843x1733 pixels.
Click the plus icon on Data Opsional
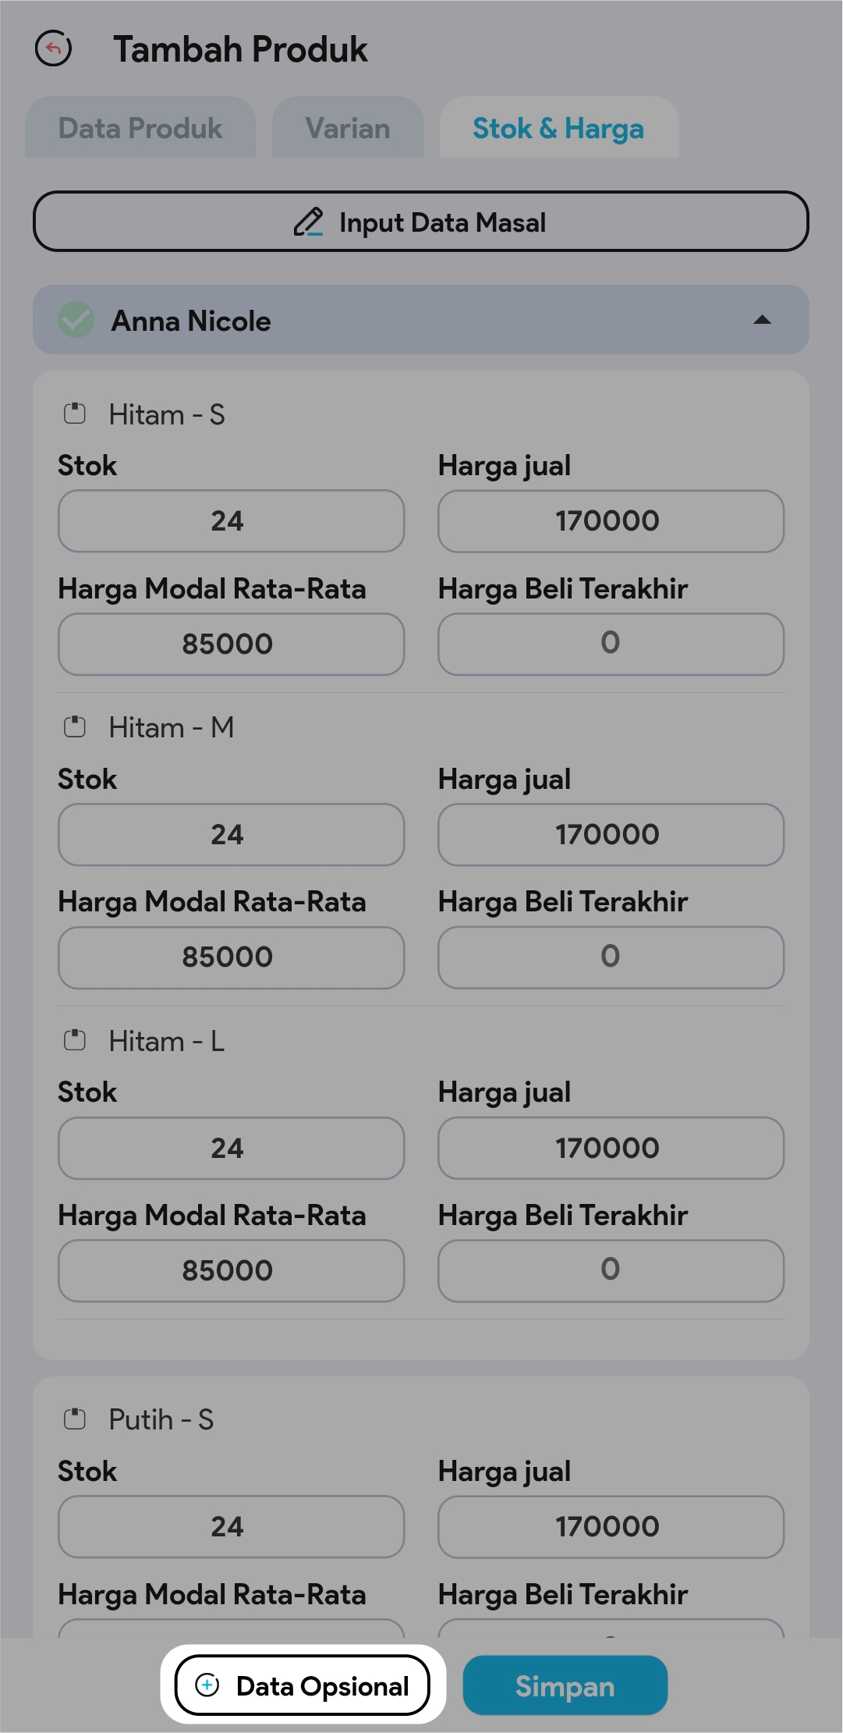pos(207,1685)
